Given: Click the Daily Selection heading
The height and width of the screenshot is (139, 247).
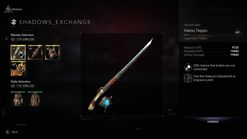Looking at the screenshot, I should [21, 82].
